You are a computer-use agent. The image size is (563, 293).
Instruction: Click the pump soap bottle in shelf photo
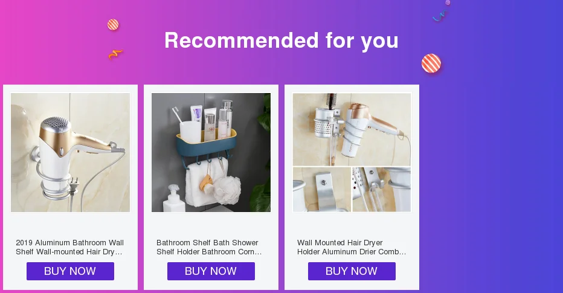[x=174, y=199]
